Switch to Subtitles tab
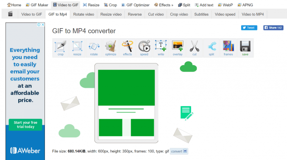The height and width of the screenshot is (160, 287). (201, 14)
